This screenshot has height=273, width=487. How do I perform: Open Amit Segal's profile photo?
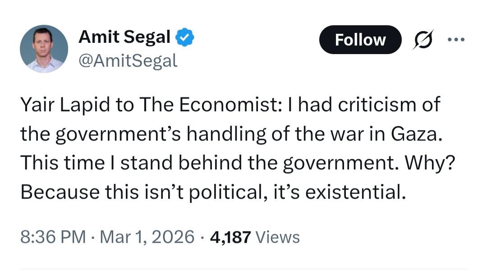coord(44,49)
